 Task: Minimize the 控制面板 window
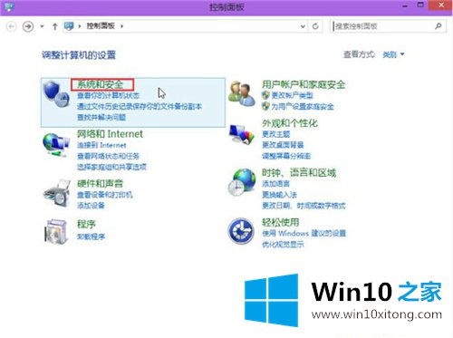[x=405, y=6]
